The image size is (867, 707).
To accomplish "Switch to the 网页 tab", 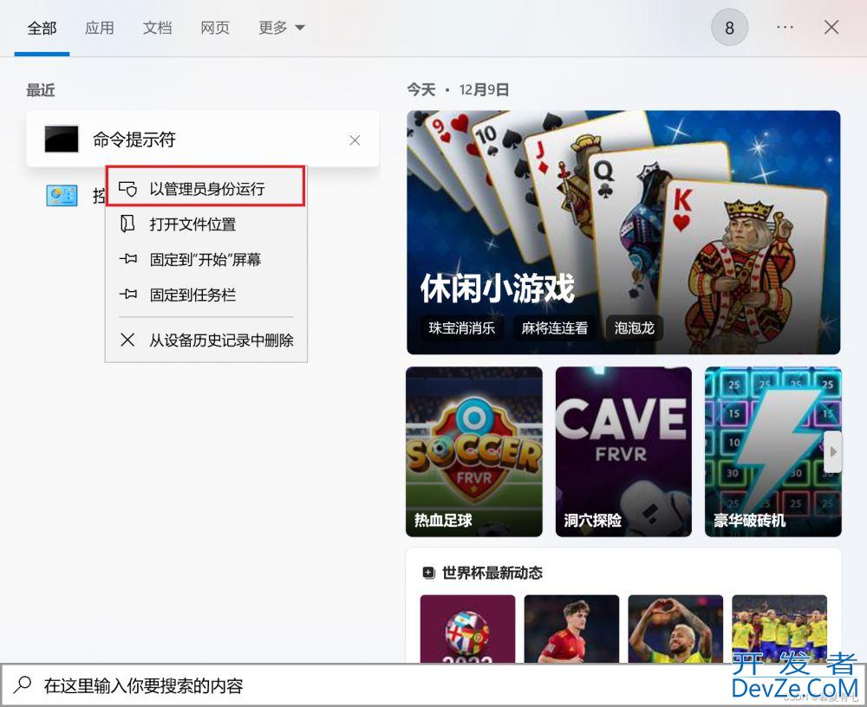I will point(214,28).
